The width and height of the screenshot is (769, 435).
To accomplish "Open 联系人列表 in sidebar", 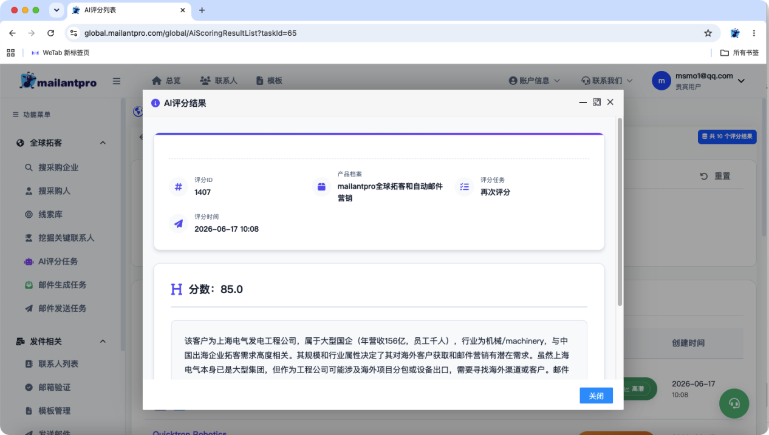I will pyautogui.click(x=52, y=364).
